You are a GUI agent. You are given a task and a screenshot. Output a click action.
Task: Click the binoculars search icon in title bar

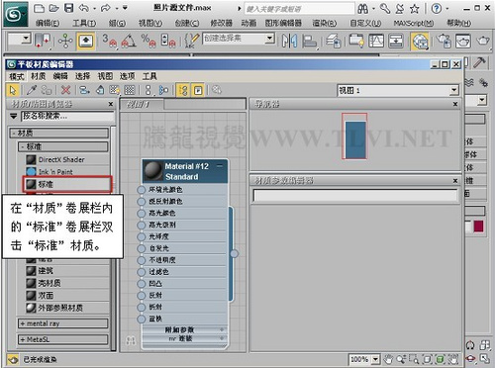click(363, 9)
